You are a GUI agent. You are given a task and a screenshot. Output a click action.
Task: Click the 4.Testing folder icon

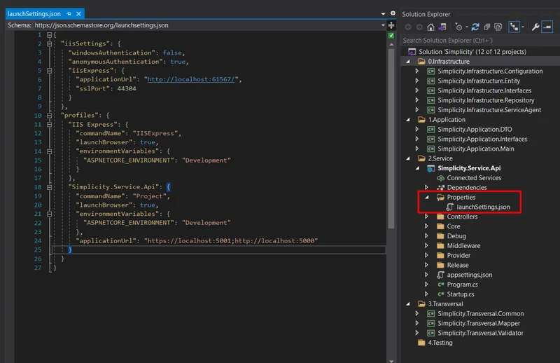point(421,343)
